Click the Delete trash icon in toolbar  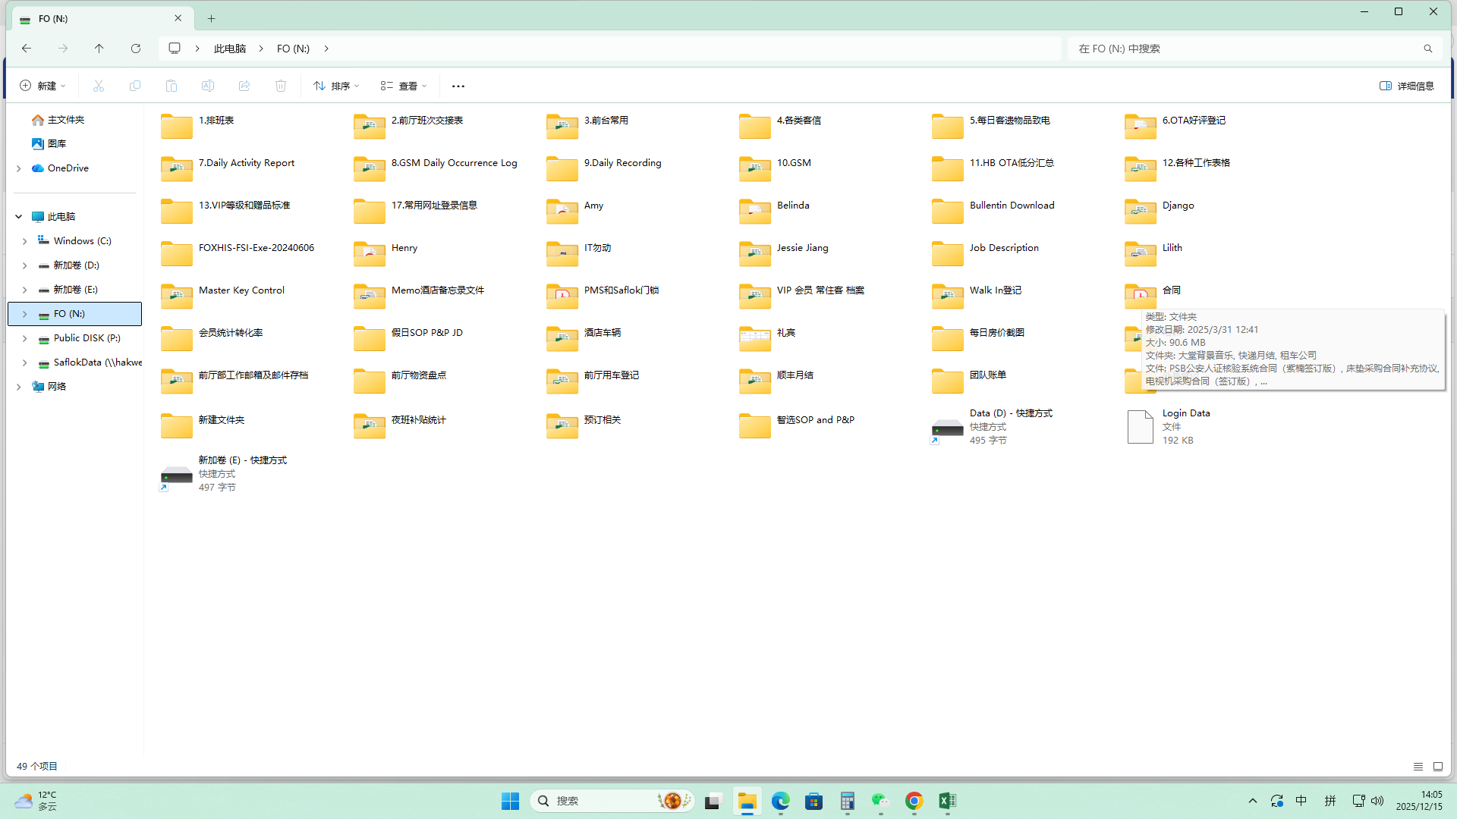tap(281, 86)
